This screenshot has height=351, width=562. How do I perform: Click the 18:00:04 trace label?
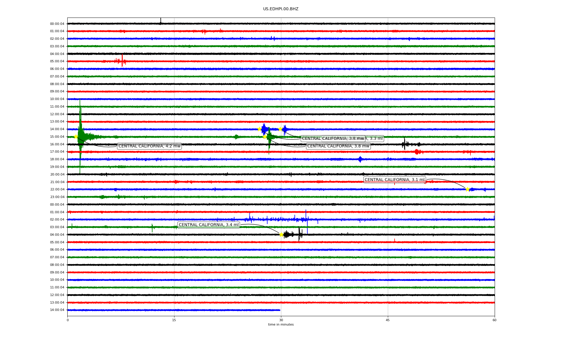(57, 159)
